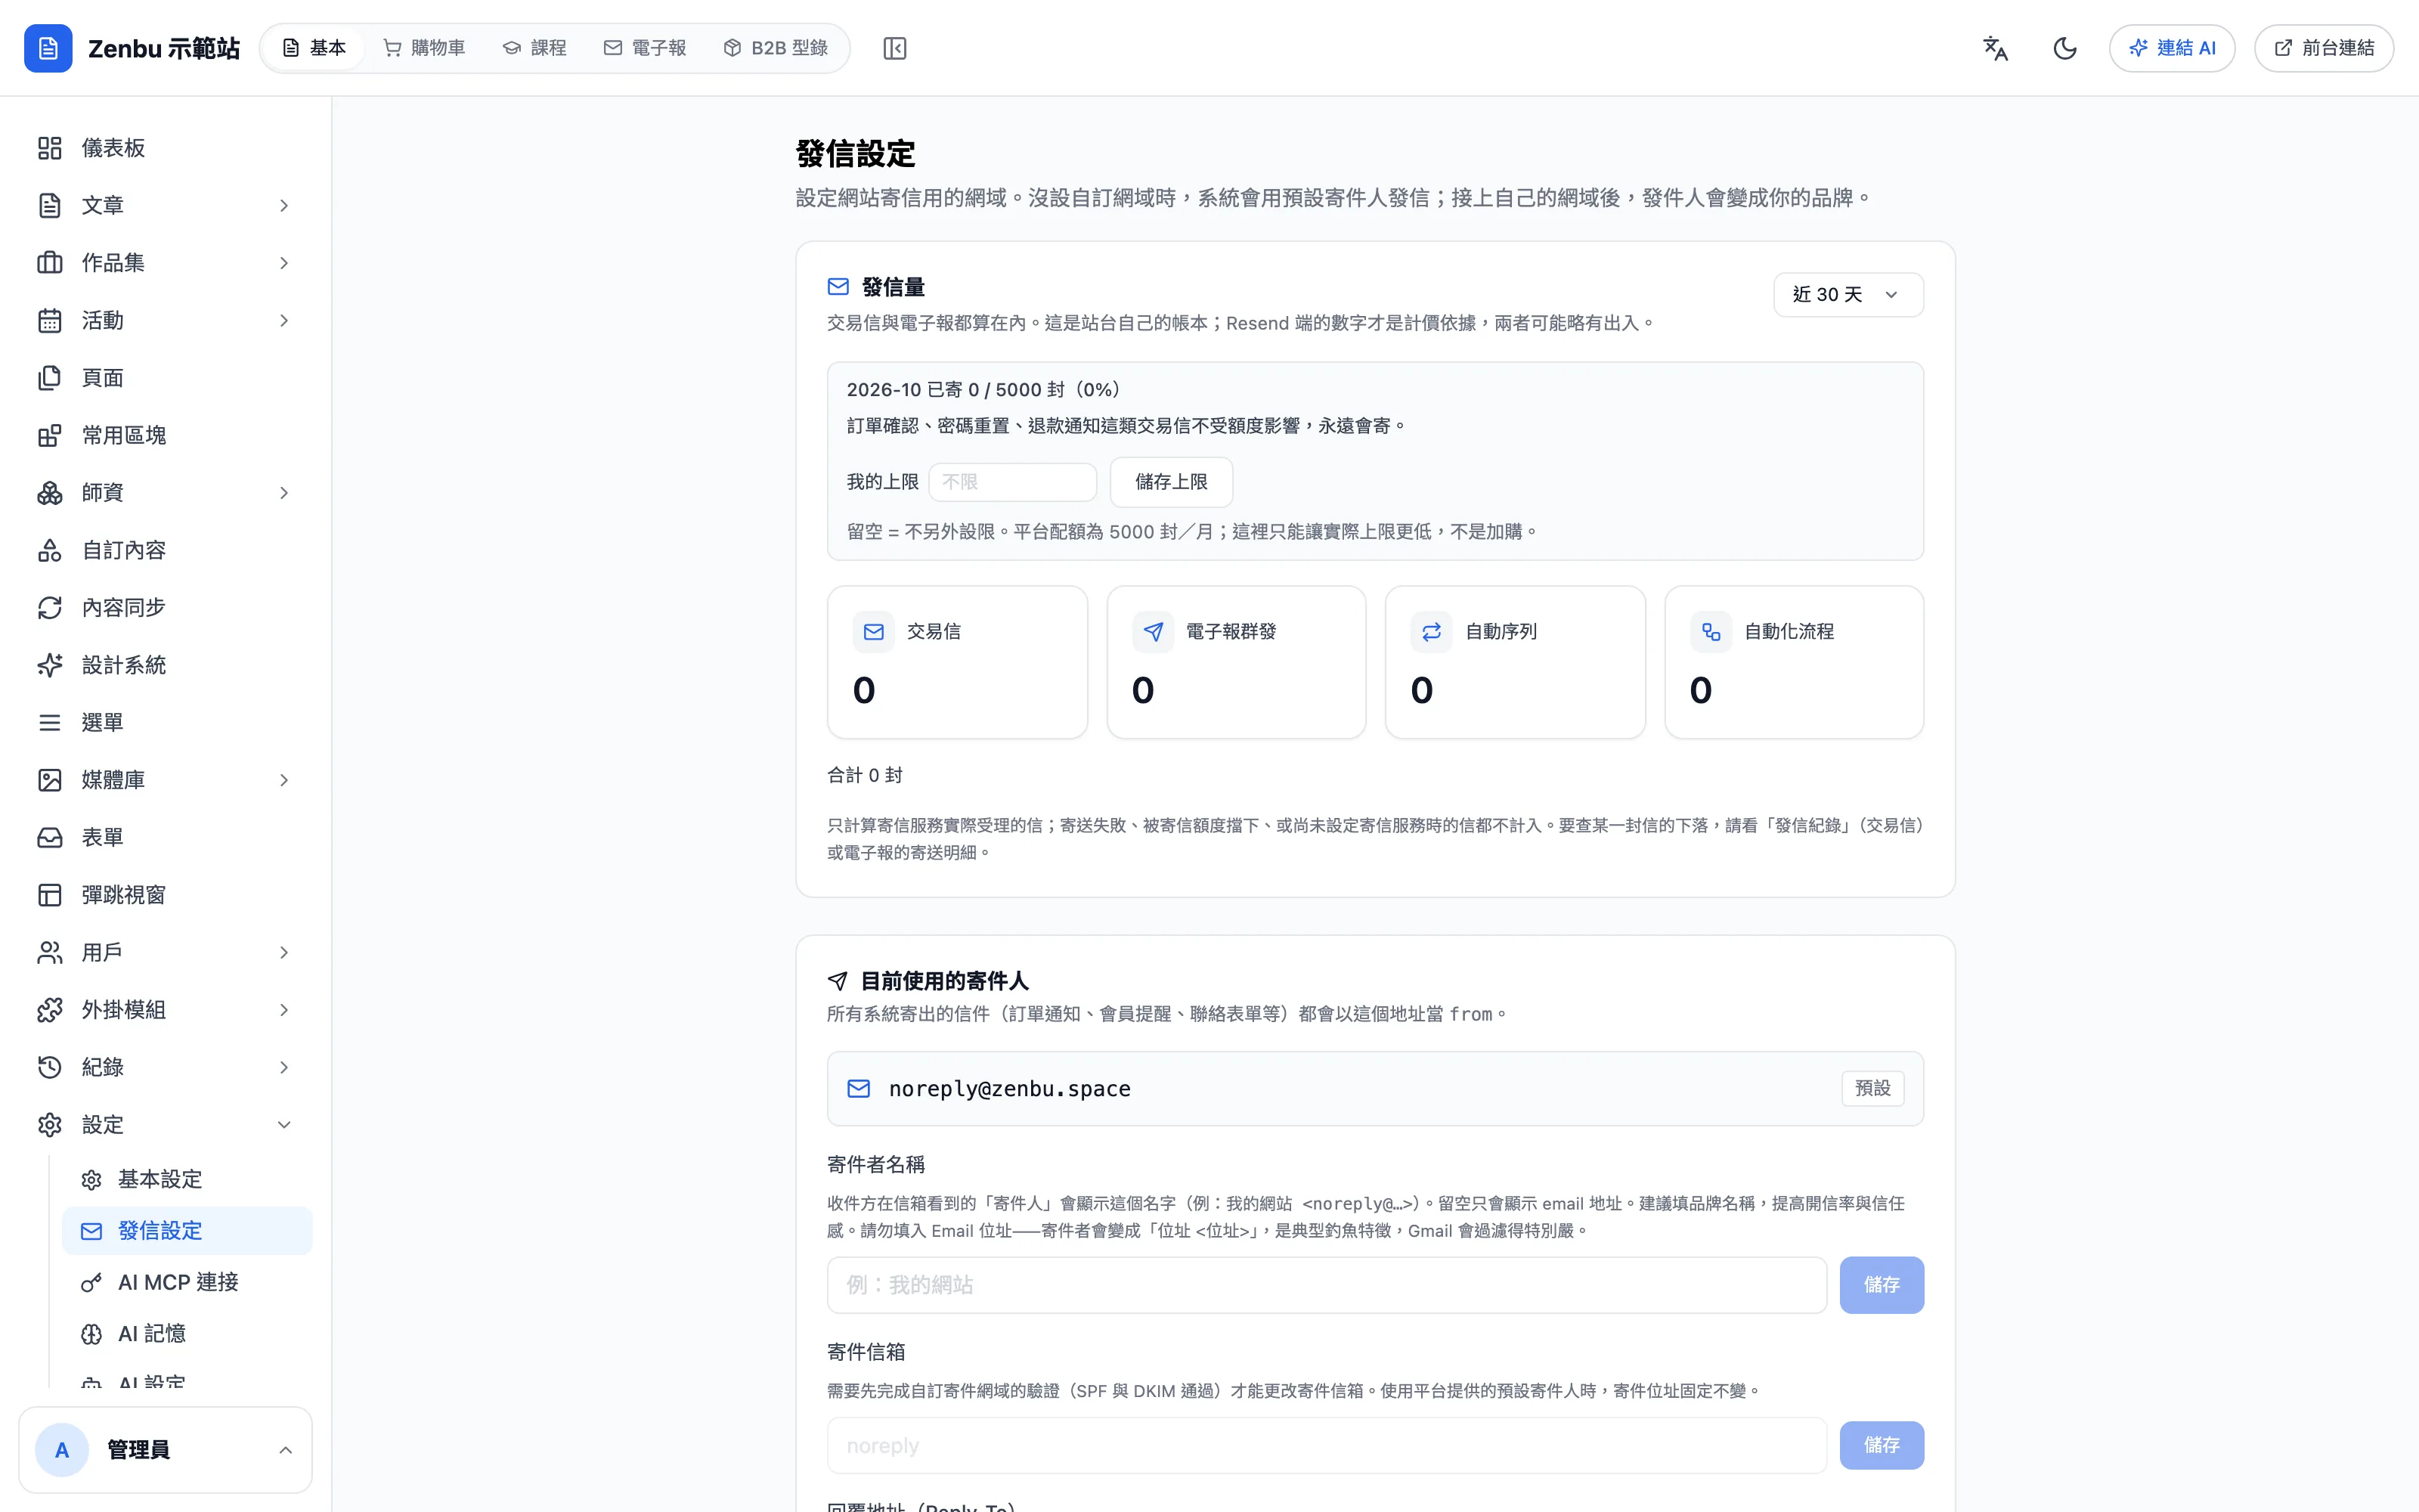Focus the 寄件信箱 noreply input field
This screenshot has height=1512, width=2419.
[1327, 1446]
